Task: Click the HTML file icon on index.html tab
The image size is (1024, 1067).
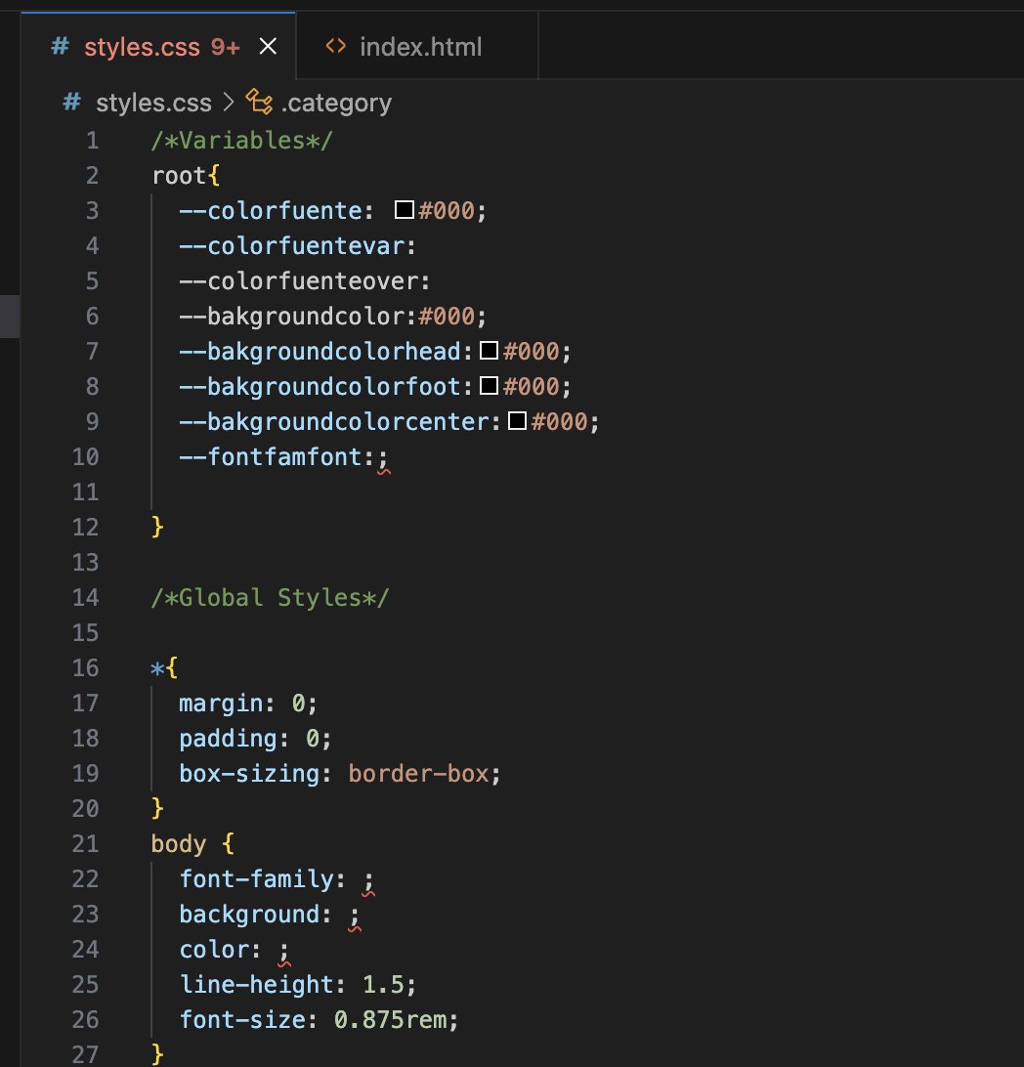Action: [335, 46]
